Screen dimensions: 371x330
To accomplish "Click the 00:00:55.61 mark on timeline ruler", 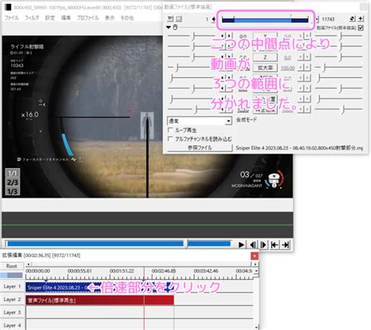I will tap(80, 271).
